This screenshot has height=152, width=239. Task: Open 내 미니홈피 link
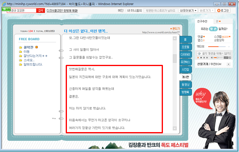point(135,10)
